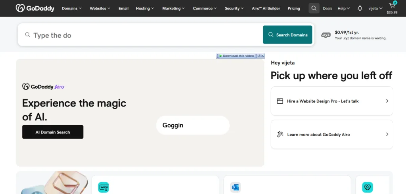Expand the Commerce menu
The width and height of the screenshot is (406, 194).
click(x=205, y=8)
